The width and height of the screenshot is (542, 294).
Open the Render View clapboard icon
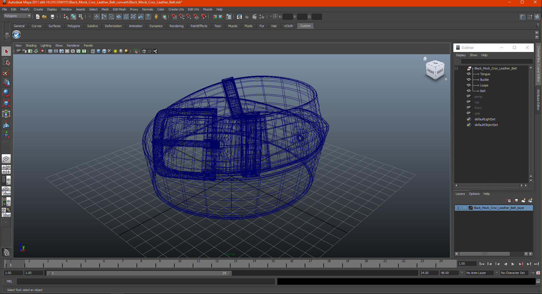pyautogui.click(x=239, y=17)
